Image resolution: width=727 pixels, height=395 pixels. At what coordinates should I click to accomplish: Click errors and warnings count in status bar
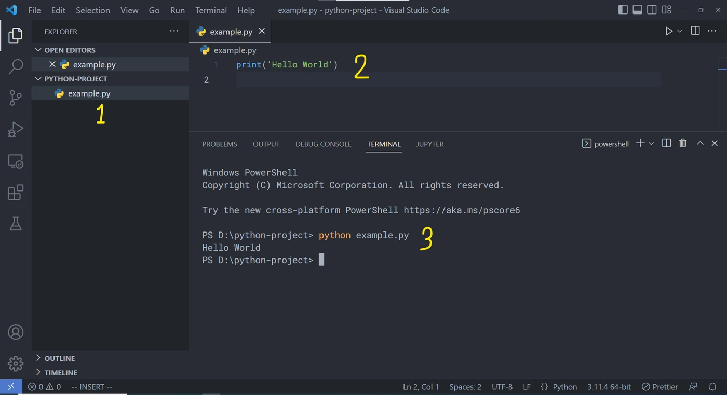(44, 387)
